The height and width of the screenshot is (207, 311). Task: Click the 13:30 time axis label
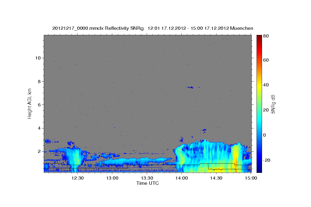point(147,178)
